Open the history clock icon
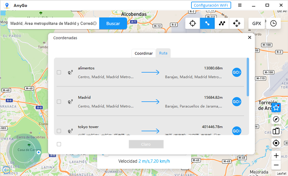Viewport: 288px width, 176px height. tap(273, 23)
